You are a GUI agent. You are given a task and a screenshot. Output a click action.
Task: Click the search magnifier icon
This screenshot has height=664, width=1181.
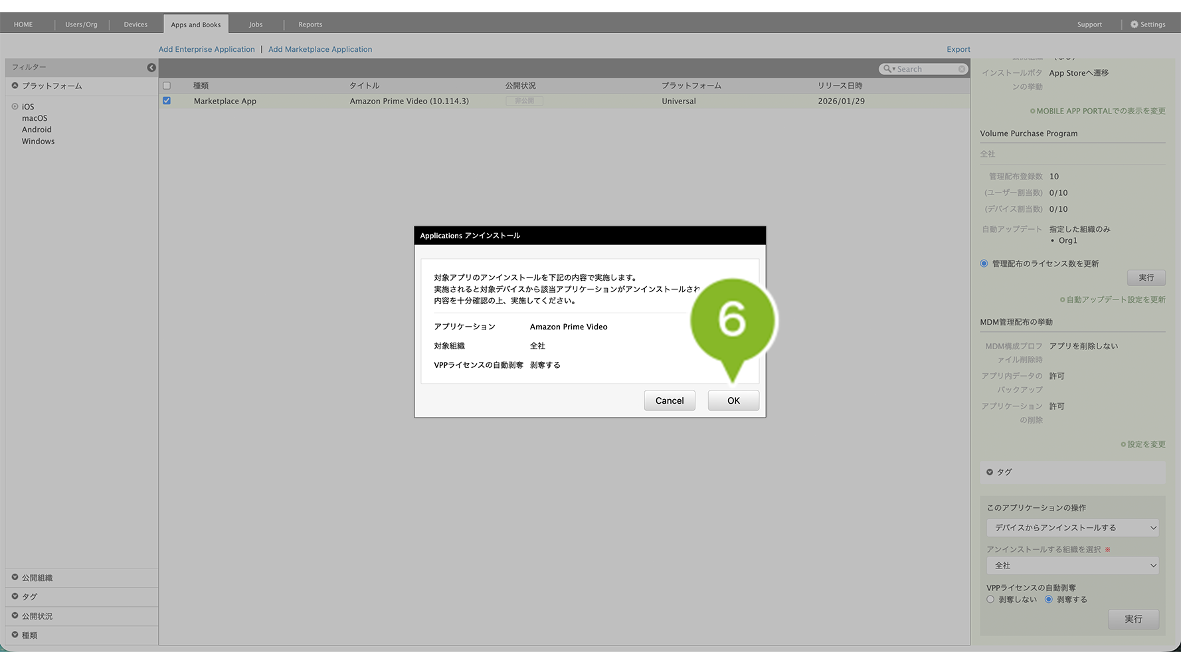click(x=887, y=69)
